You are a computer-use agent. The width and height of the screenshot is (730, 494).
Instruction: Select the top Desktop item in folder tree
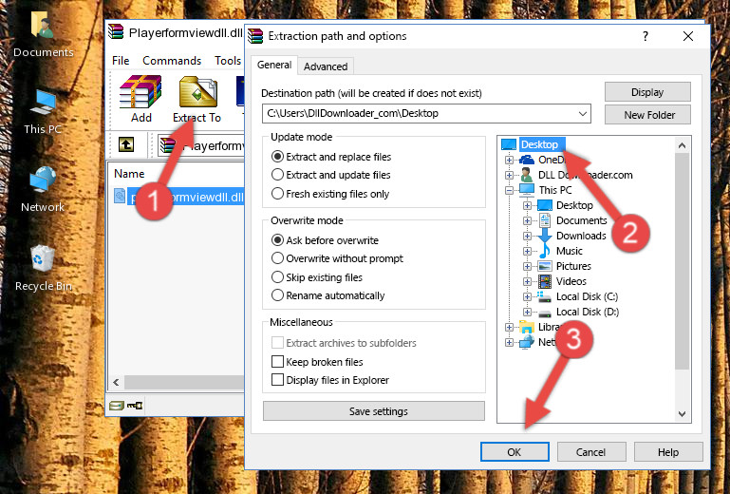539,144
